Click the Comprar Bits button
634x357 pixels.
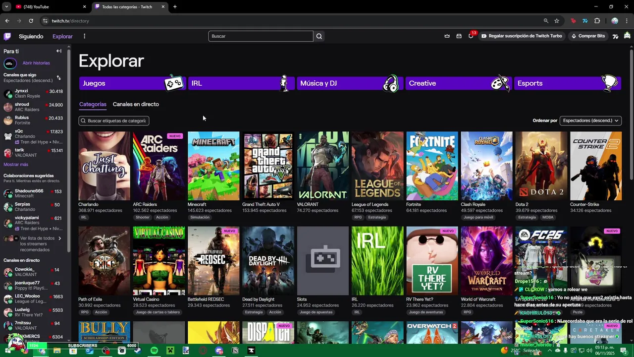pyautogui.click(x=587, y=36)
